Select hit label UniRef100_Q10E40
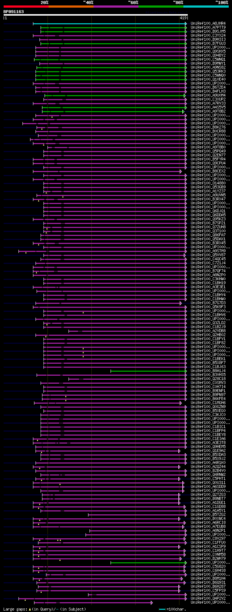Viewport: 232px width, 612px height. (x=208, y=79)
